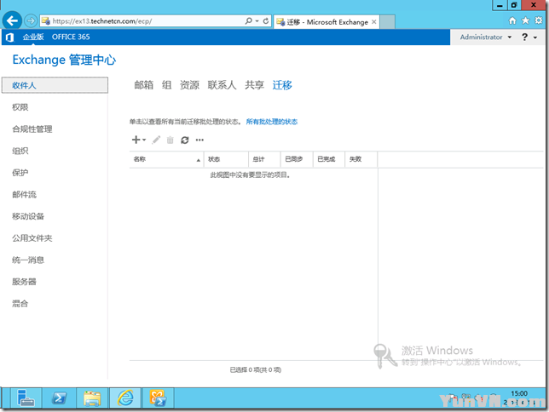Open the More options ellipsis icon
The width and height of the screenshot is (549, 412).
(199, 140)
